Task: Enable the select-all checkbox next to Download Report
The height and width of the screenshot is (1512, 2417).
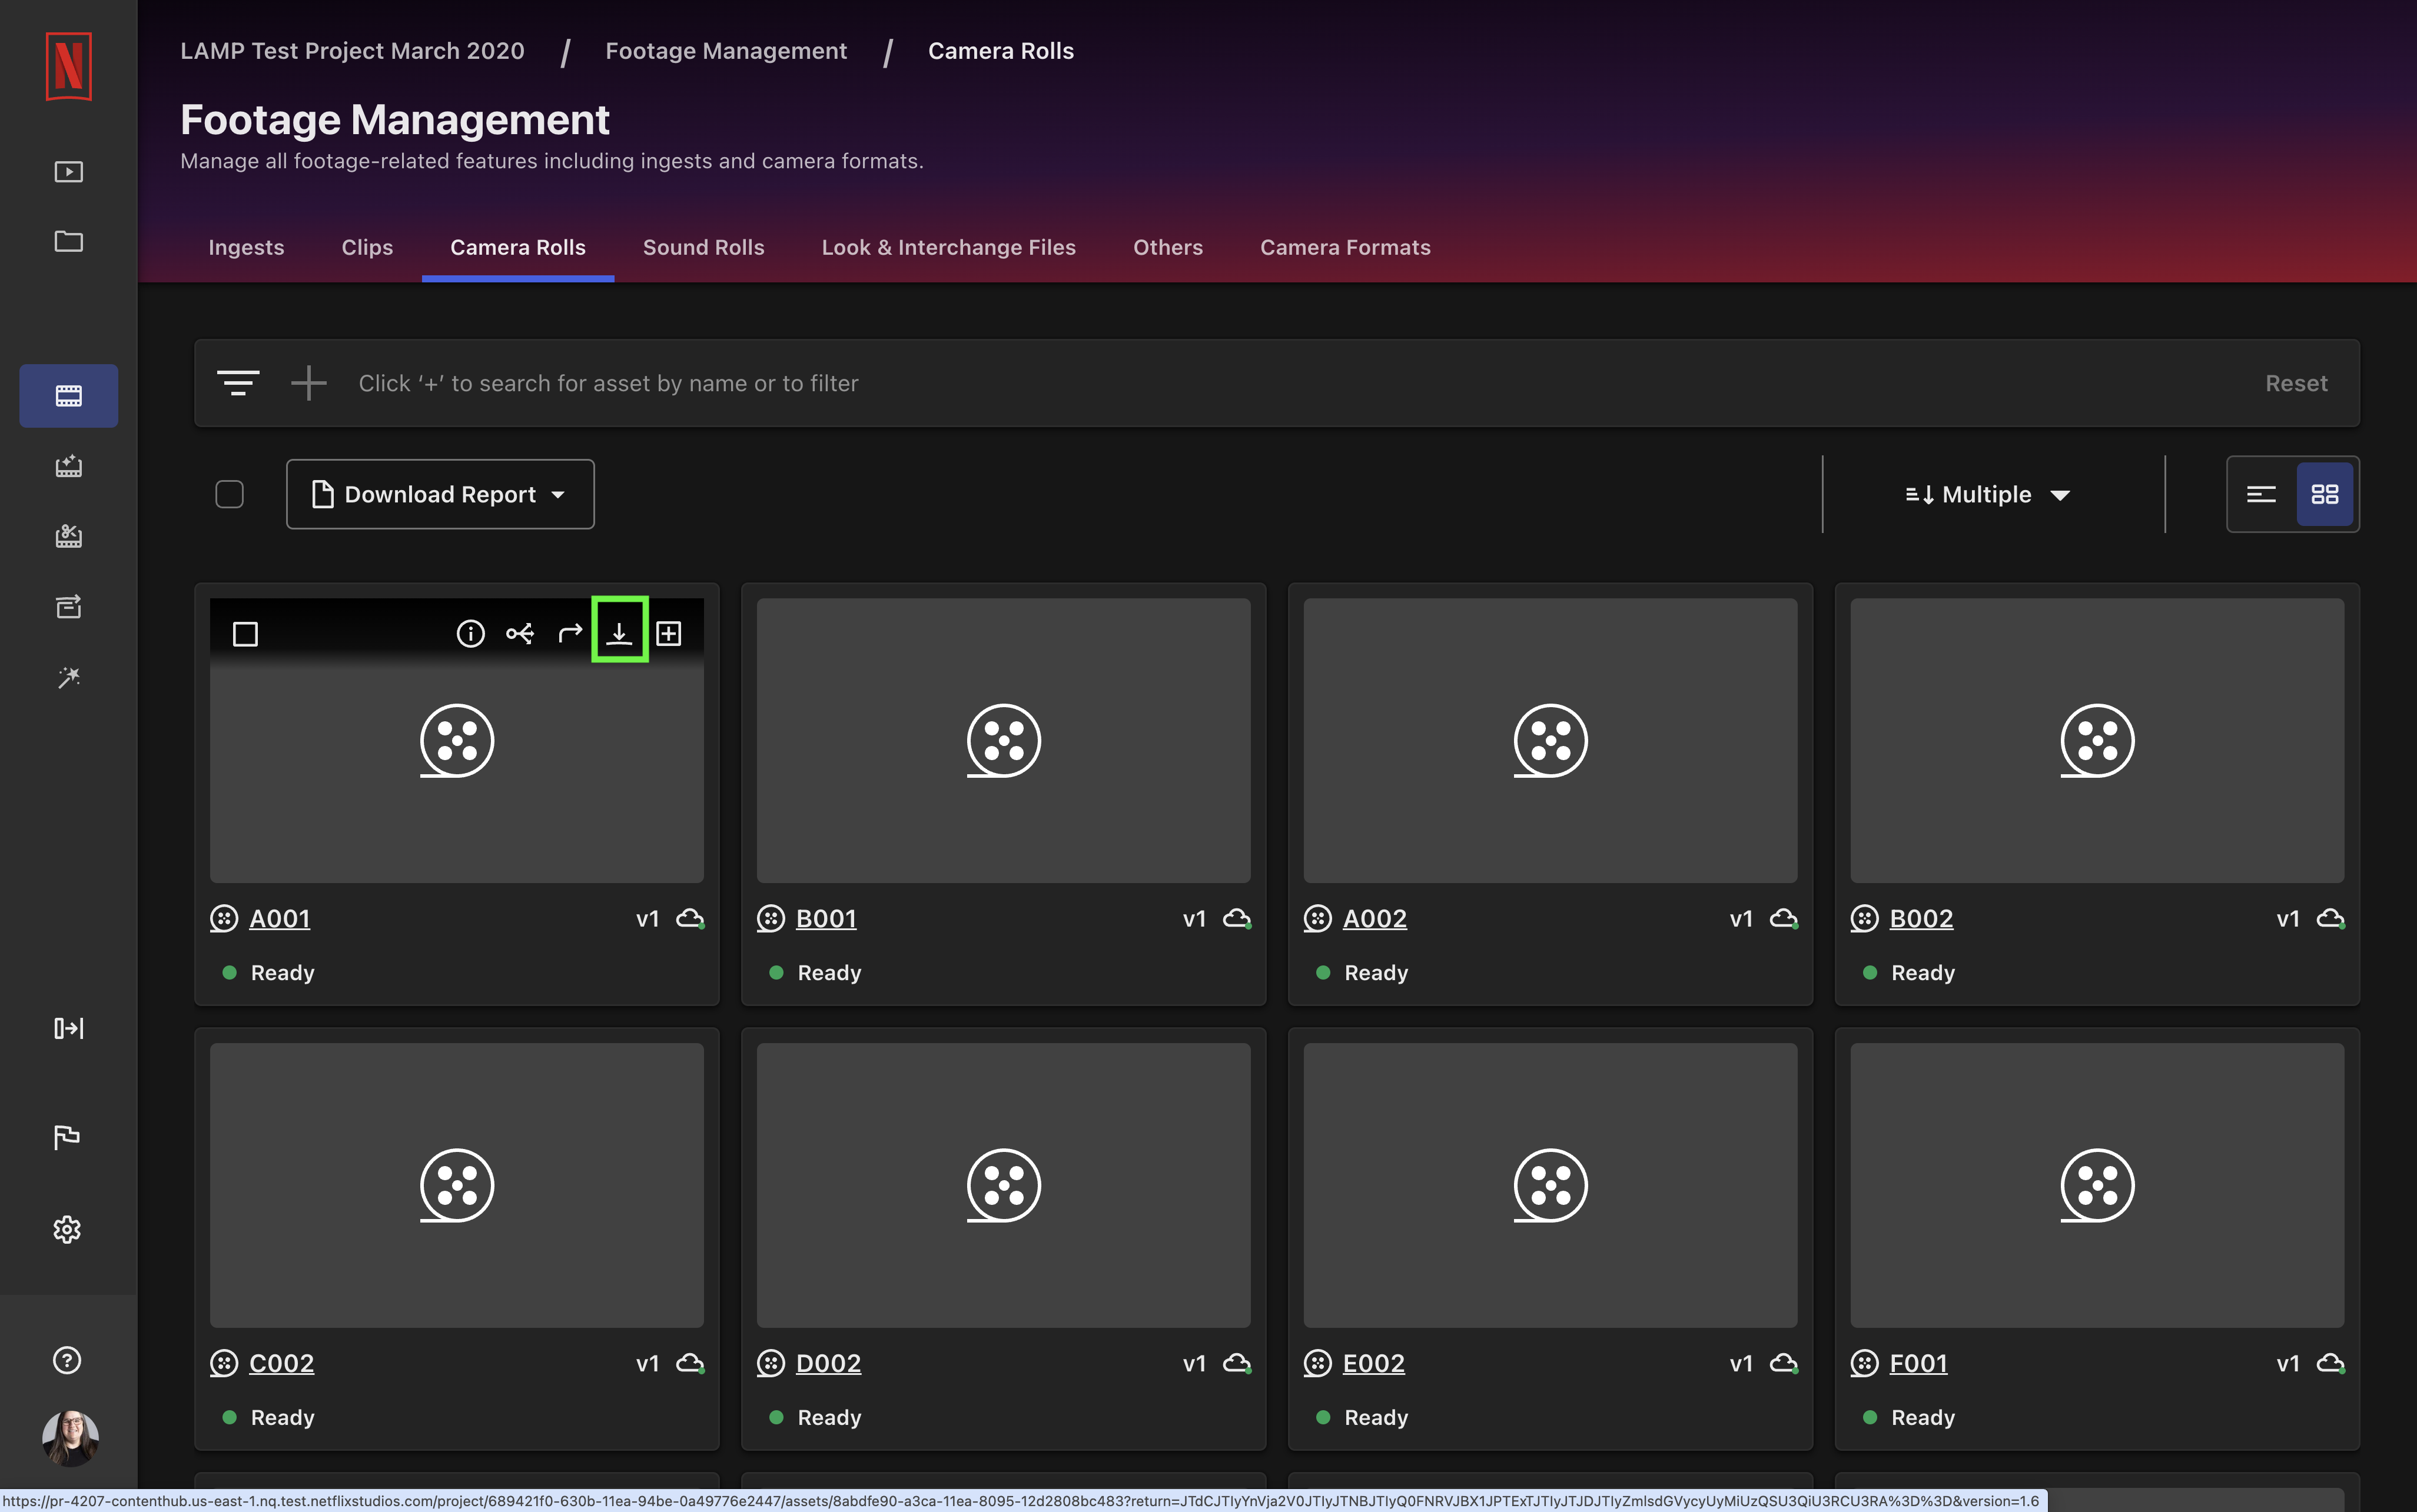Action: (229, 493)
